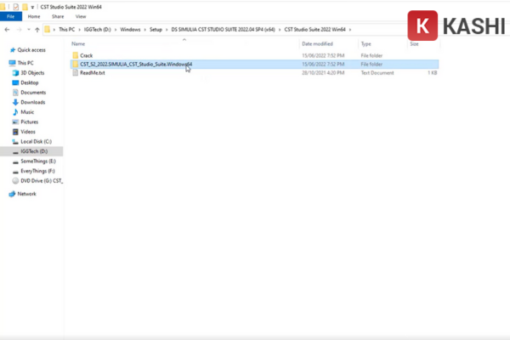The width and height of the screenshot is (510, 340).
Task: Go up one folder level
Action: [37, 30]
